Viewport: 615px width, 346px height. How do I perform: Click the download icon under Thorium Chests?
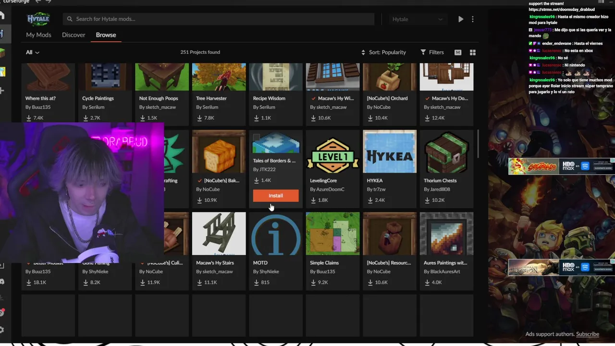tap(427, 200)
